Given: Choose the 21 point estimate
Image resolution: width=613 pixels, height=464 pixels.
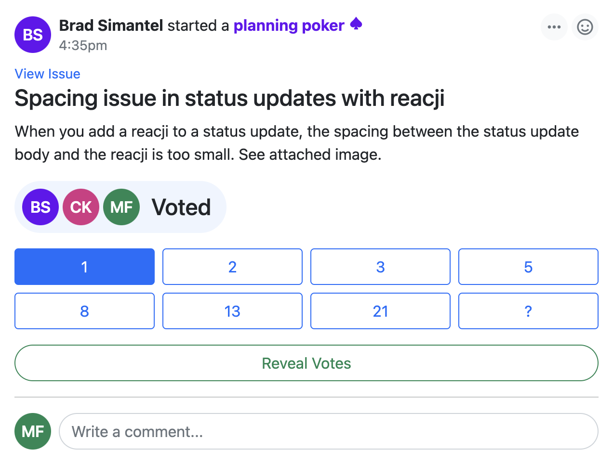Looking at the screenshot, I should pyautogui.click(x=380, y=311).
